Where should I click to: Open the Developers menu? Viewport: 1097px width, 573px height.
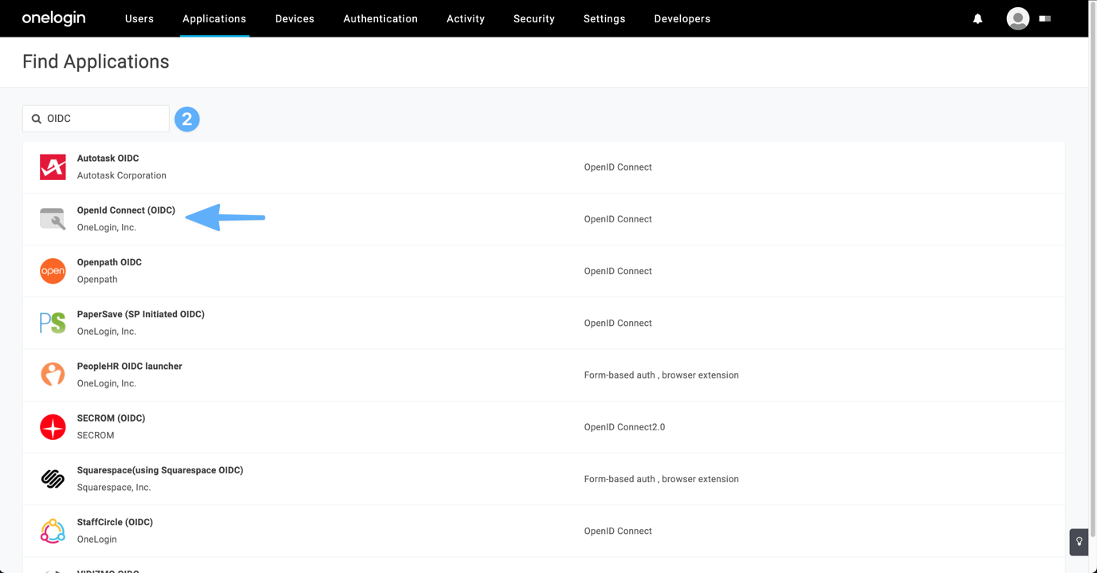pyautogui.click(x=682, y=18)
